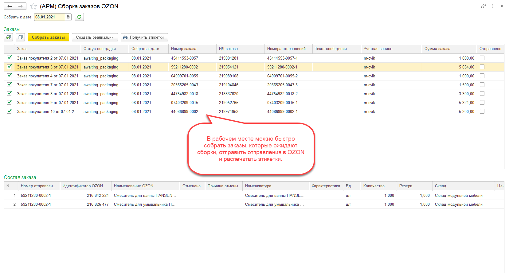Add form to favorites with star icon

click(33, 6)
